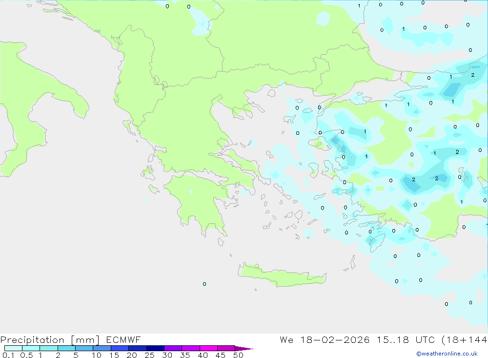Click the '35' legend scale label

(x=185, y=355)
